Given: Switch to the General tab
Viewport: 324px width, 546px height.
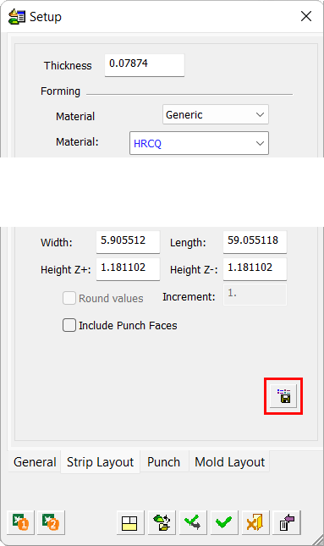Looking at the screenshot, I should coord(35,461).
